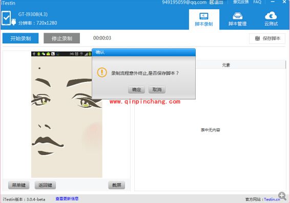Minimize the iTestin window
The image size is (290, 203).
(x=273, y=2)
